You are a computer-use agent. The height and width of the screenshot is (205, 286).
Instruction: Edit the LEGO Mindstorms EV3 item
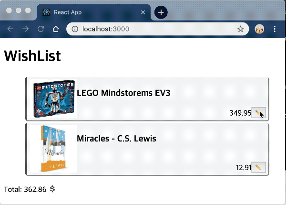click(x=258, y=113)
